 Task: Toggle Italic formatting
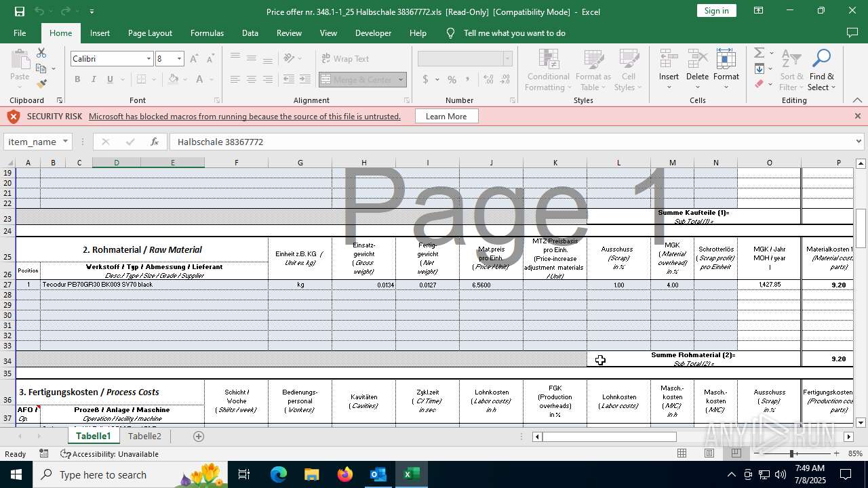pos(94,79)
